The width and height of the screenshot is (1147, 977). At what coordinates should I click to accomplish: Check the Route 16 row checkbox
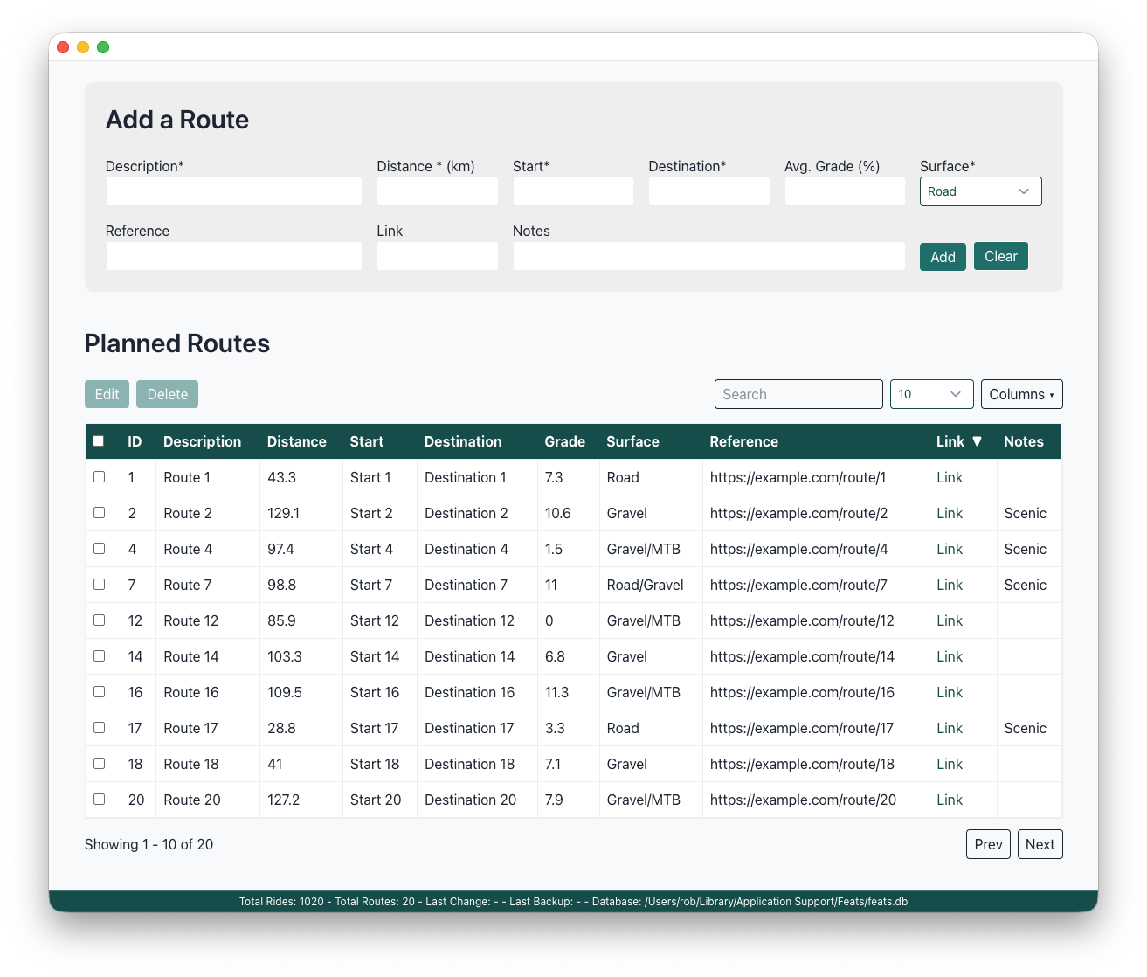pos(99,692)
